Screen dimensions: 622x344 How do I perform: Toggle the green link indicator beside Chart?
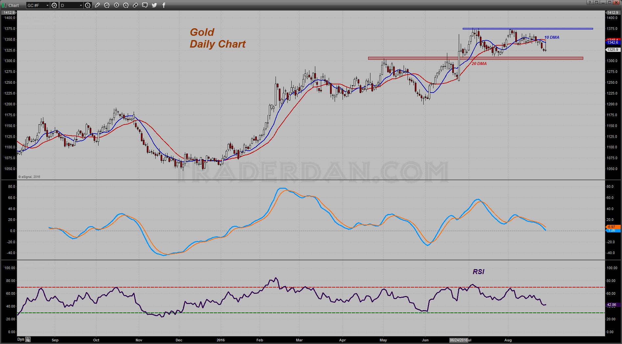coord(4,5)
